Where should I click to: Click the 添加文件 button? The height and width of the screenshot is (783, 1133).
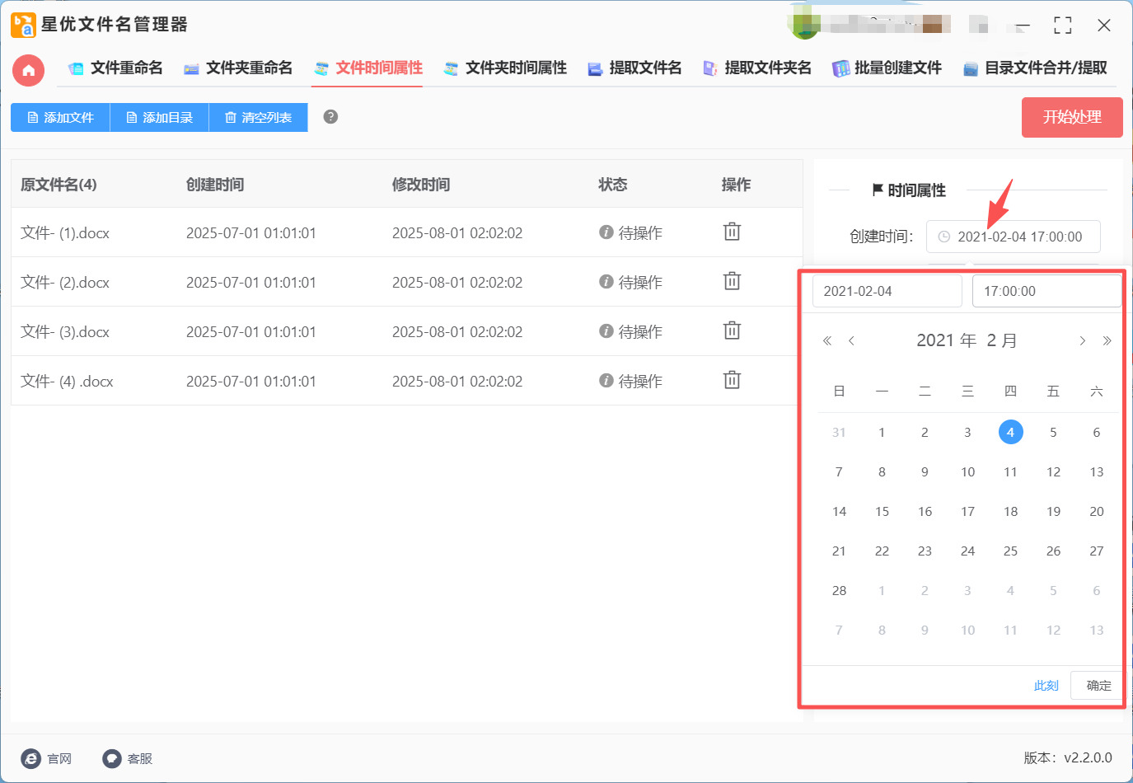pyautogui.click(x=60, y=118)
